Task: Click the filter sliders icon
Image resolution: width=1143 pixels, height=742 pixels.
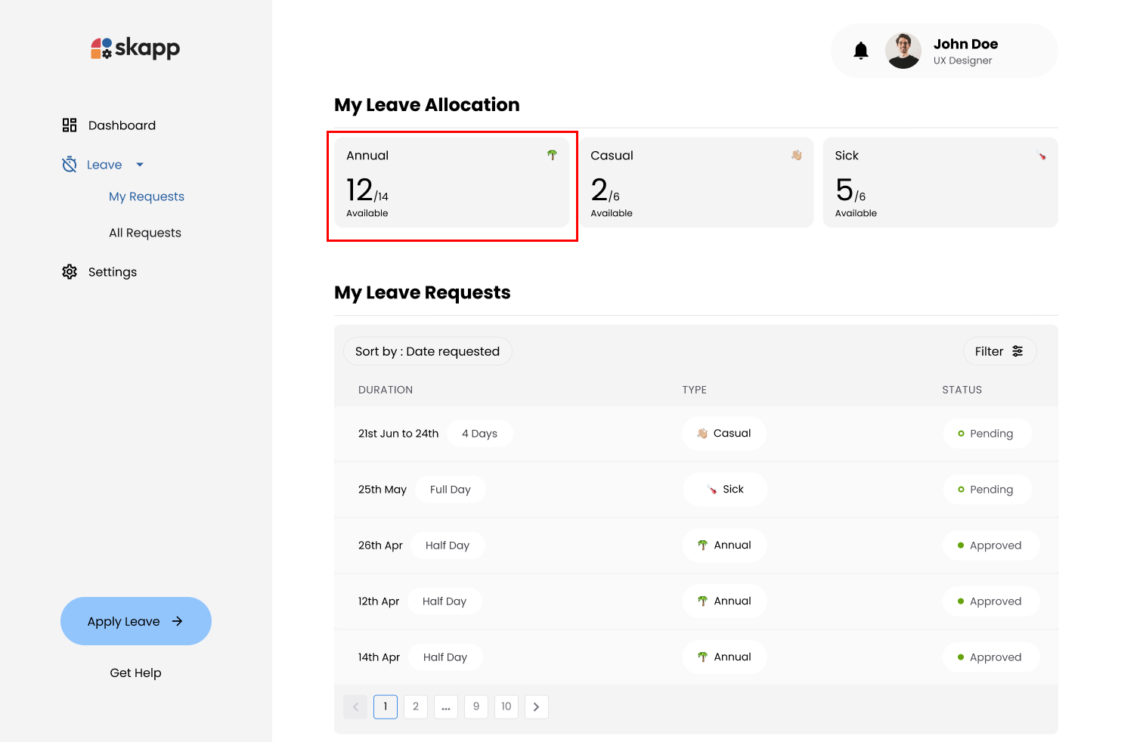Action: (x=1018, y=351)
